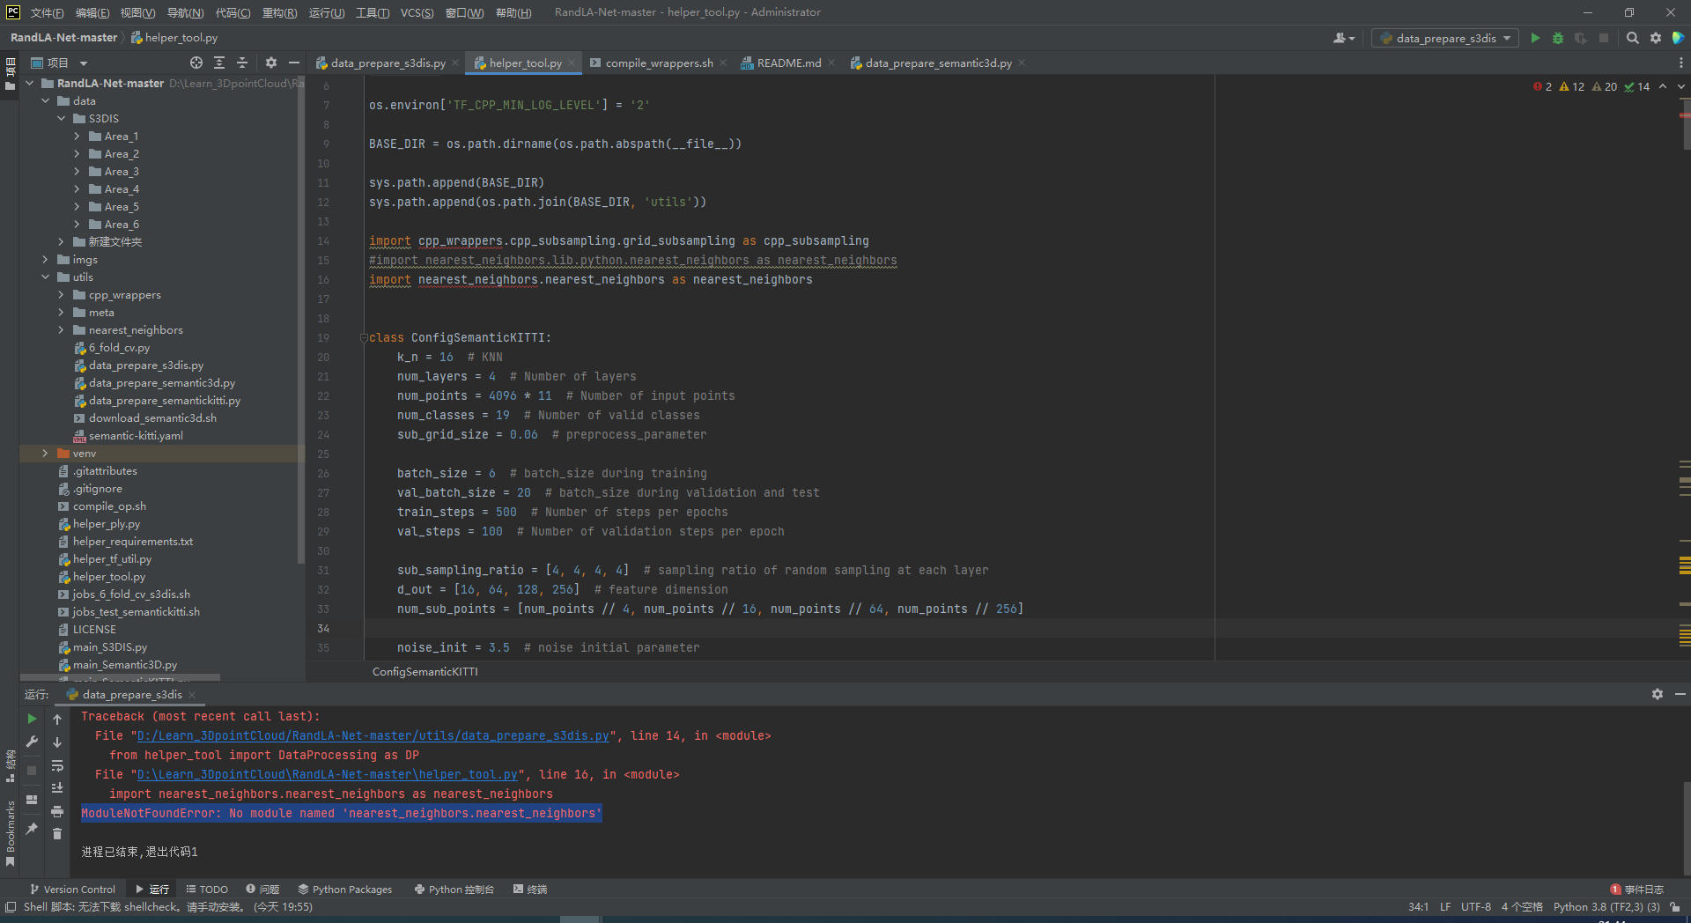Expand the Area_1 folder
The width and height of the screenshot is (1691, 923).
tap(78, 136)
